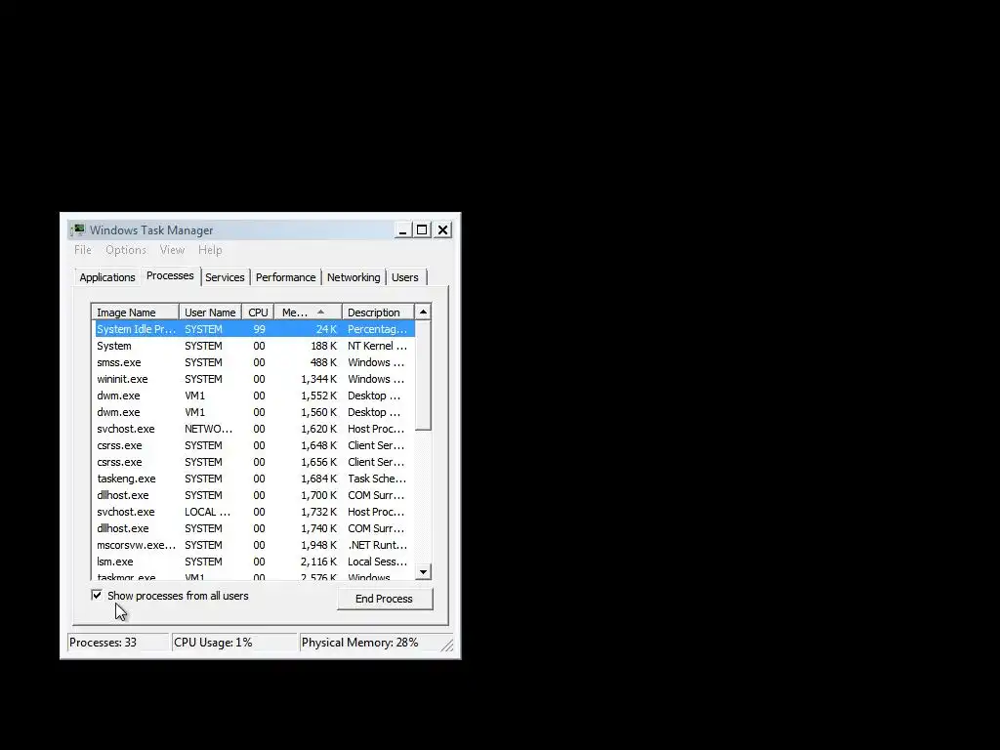
Task: Click the process list scrollbar thumb
Action: pos(423,376)
